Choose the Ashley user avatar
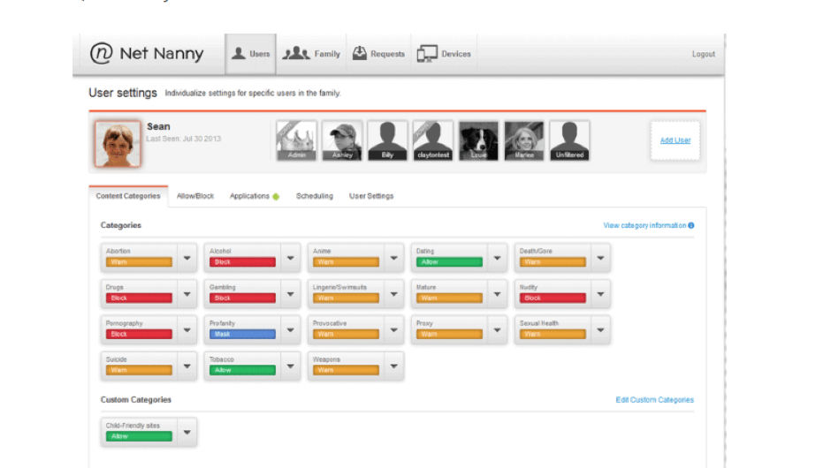This screenshot has width=831, height=468. point(341,141)
